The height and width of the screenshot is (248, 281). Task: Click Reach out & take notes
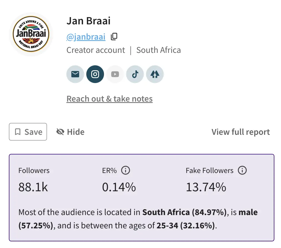(x=109, y=99)
